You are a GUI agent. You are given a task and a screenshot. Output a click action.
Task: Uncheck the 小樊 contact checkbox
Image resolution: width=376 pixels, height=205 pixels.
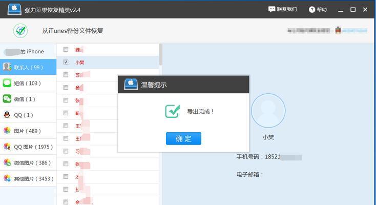[66, 62]
